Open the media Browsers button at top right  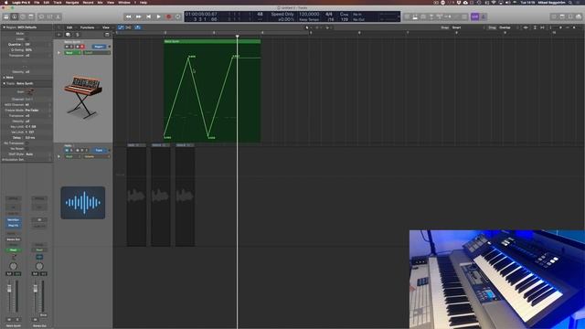click(x=579, y=16)
